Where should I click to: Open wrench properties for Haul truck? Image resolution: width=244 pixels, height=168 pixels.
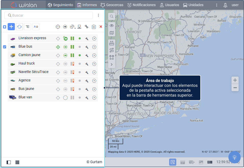[87, 64]
